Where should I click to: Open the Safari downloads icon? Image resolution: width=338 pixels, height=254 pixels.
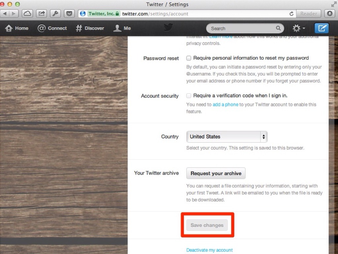coord(329,14)
